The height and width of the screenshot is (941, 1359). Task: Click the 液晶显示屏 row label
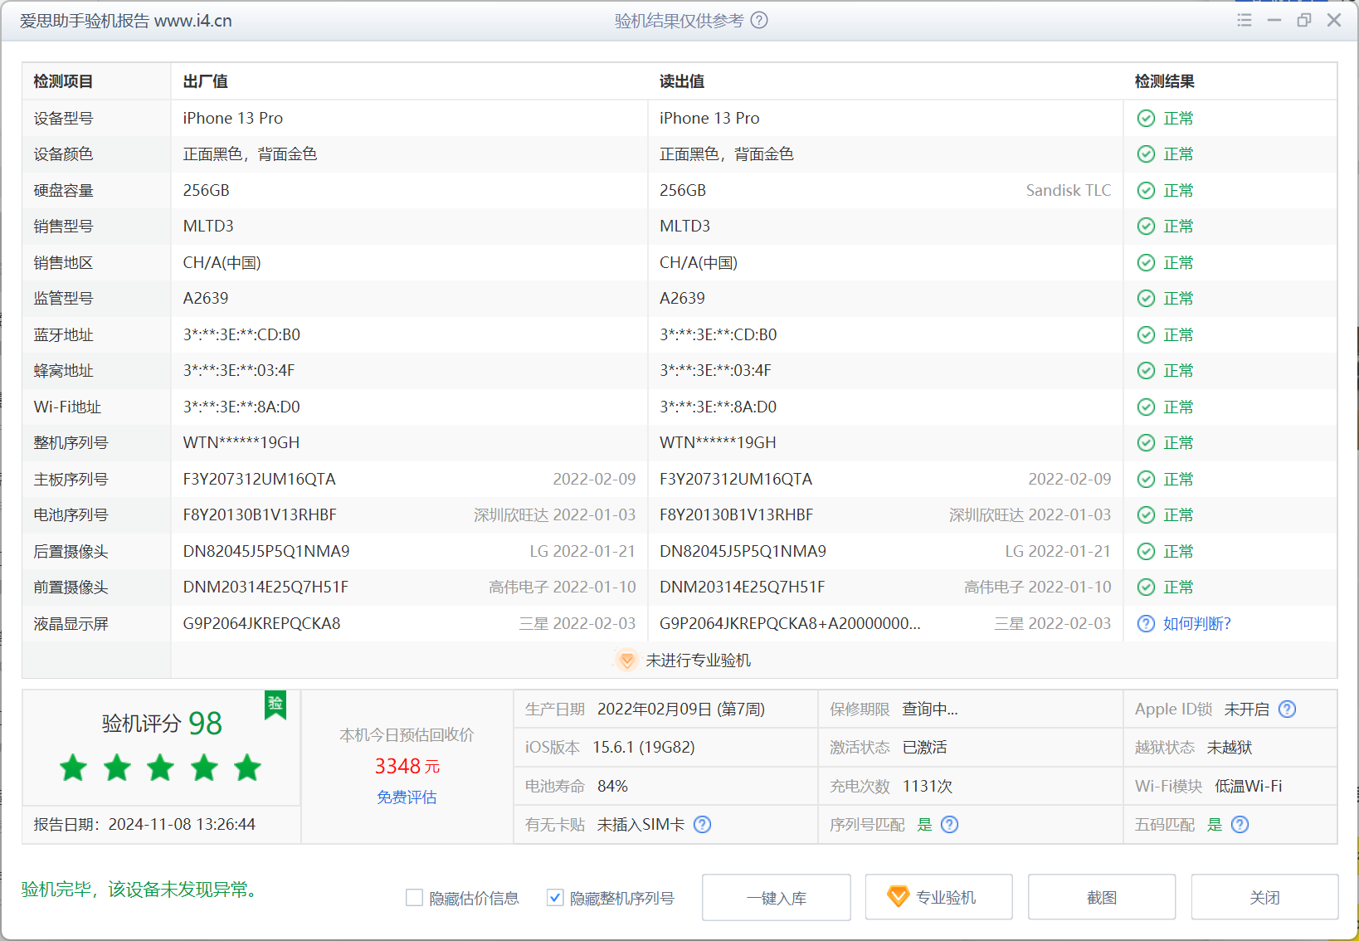(x=71, y=624)
